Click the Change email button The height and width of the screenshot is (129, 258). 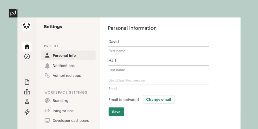[159, 99]
